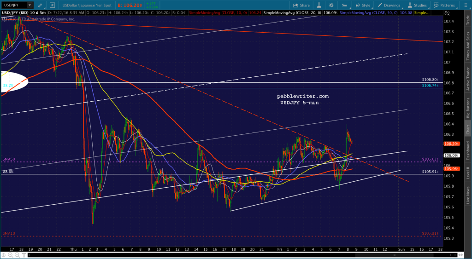Click the text T tool icon
This screenshot has width=472, height=259.
coord(23,255)
